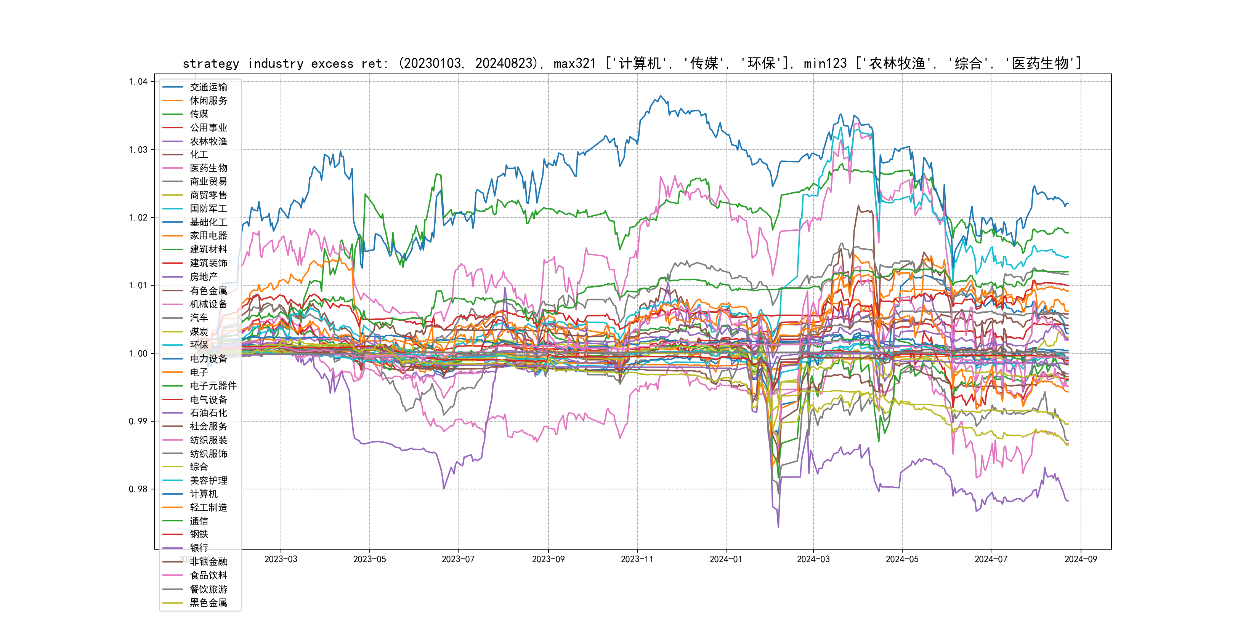Click the 1.04 y-axis tick label
This screenshot has height=617, width=1235.
click(x=138, y=82)
